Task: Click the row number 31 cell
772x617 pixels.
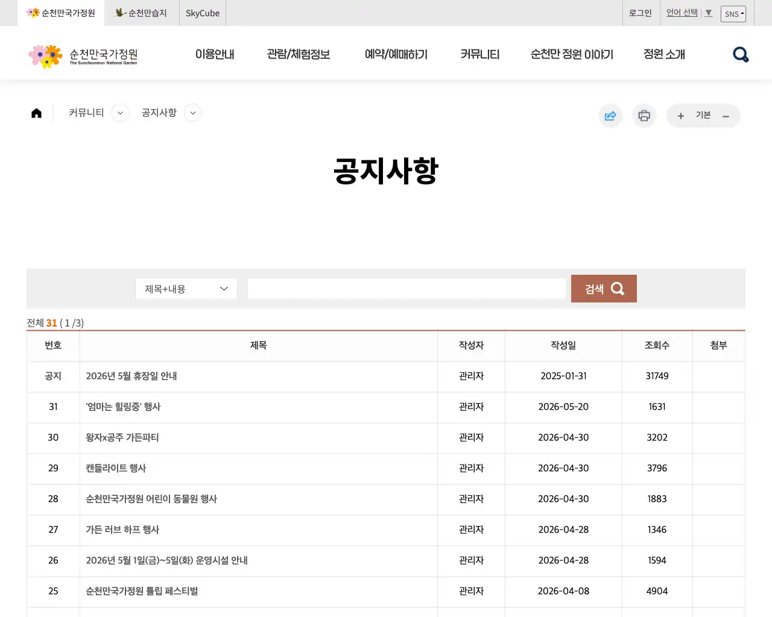Action: (53, 407)
